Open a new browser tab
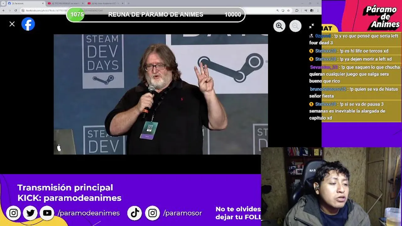 coord(128,3)
